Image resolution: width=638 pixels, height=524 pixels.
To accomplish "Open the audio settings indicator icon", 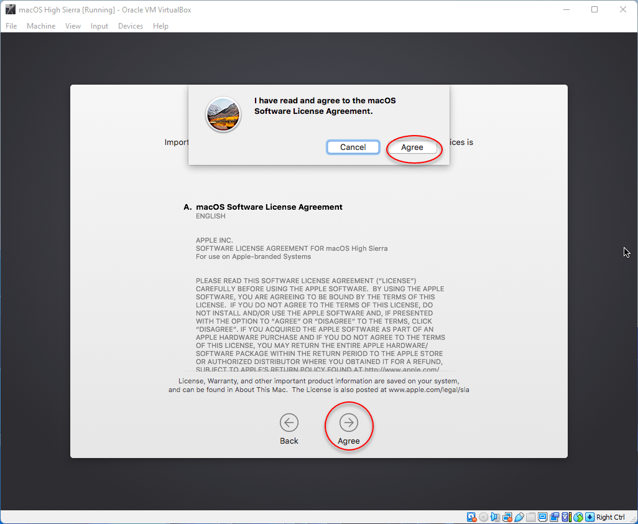I will pos(495,517).
